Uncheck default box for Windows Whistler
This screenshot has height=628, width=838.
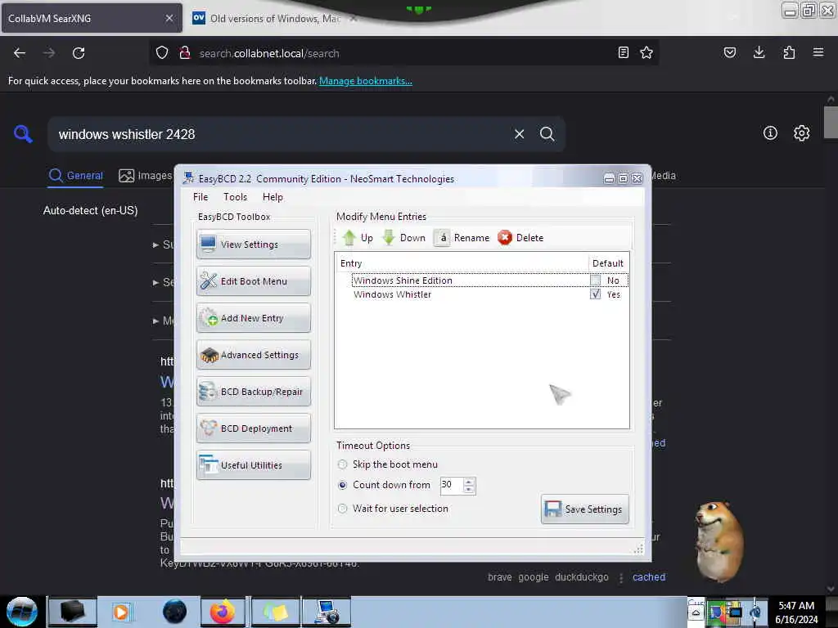pos(595,294)
